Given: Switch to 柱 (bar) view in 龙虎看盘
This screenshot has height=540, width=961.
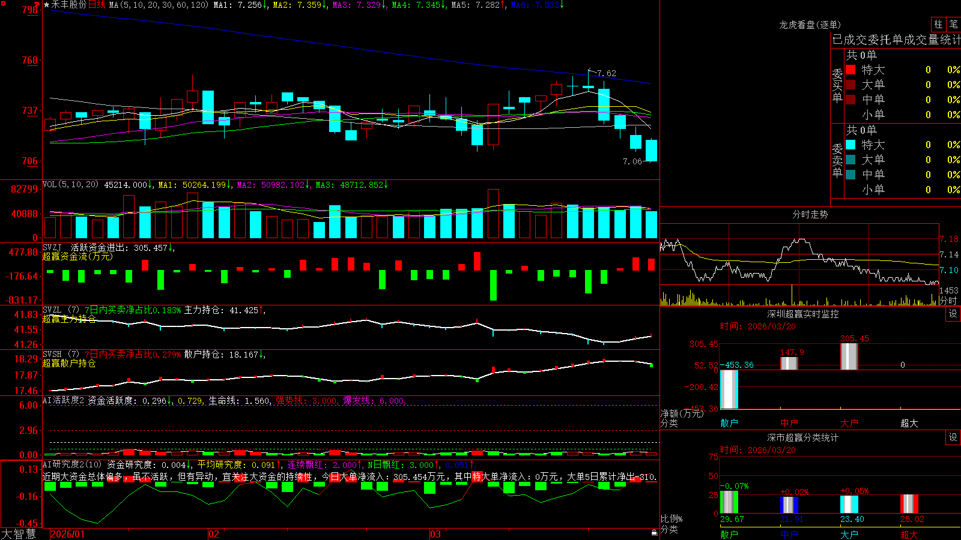Looking at the screenshot, I should coord(938,25).
